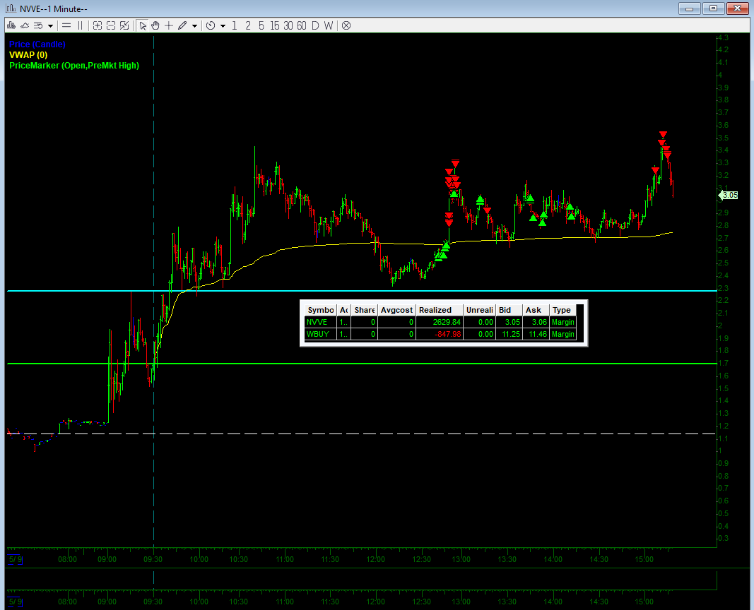The width and height of the screenshot is (754, 610).
Task: Click the 3.06 ask cell for NVVE
Action: (536, 322)
